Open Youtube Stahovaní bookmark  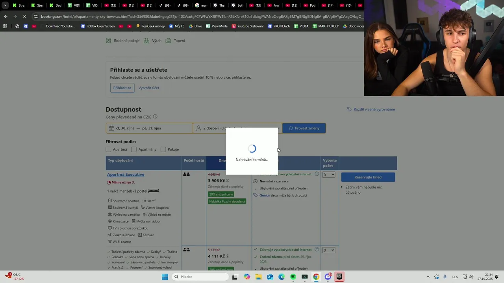(248, 26)
